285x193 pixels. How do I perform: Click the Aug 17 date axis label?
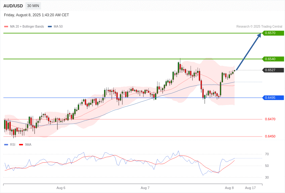(250, 188)
